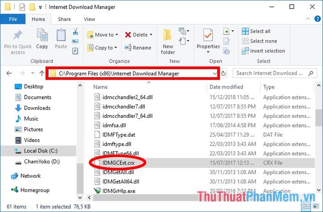Image resolution: width=323 pixels, height=212 pixels.
Task: Click the Rename button
Action: [138, 48]
